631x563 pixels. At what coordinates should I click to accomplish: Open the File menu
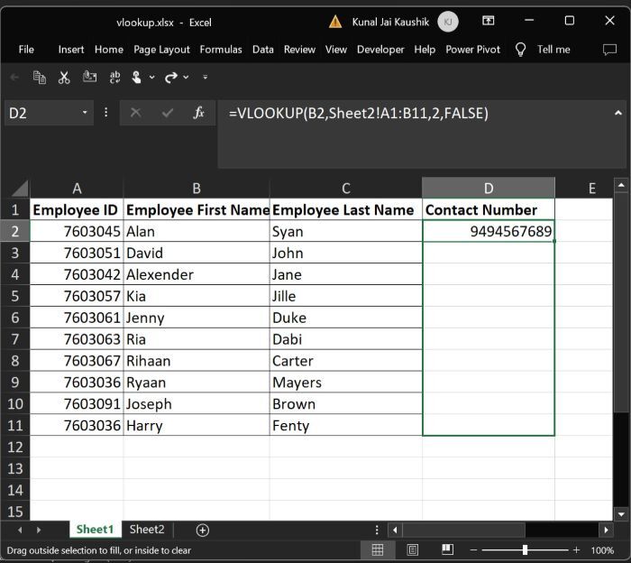26,50
